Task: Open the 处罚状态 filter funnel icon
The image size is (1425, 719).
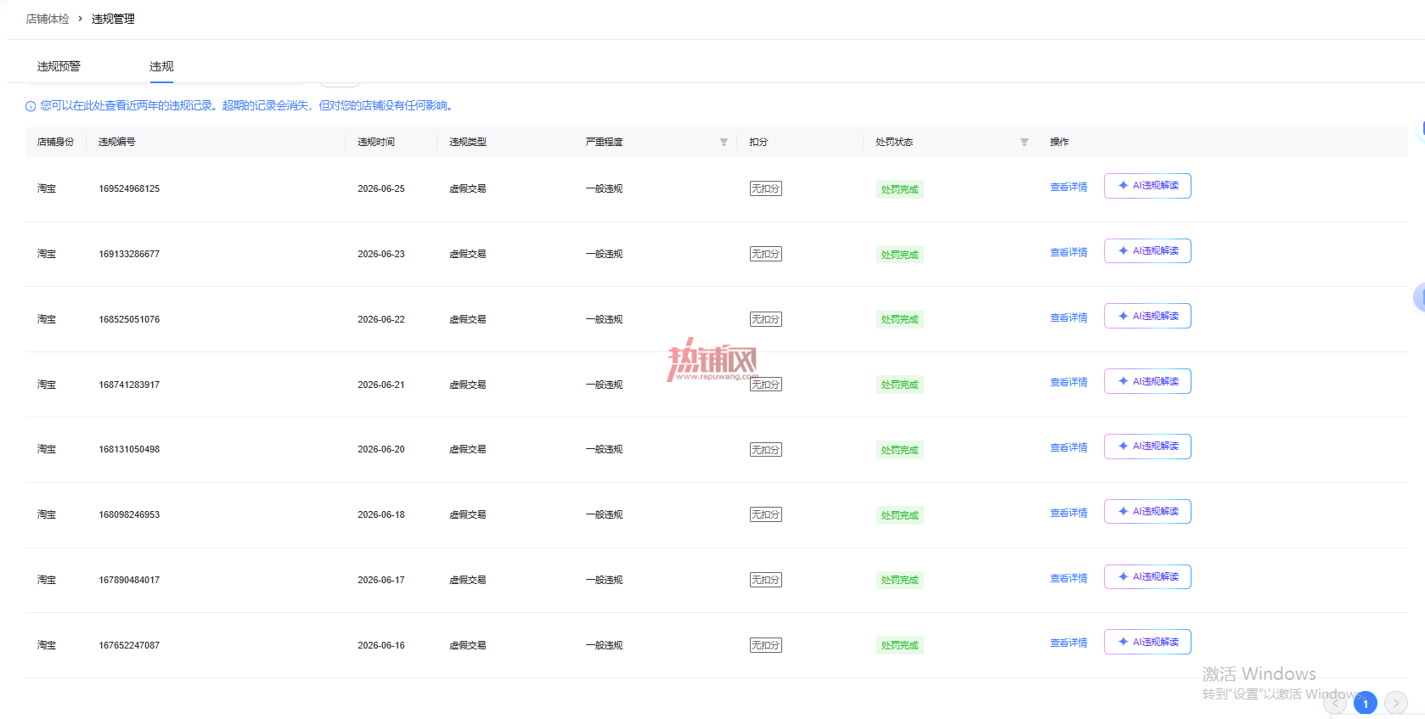Action: tap(1024, 143)
